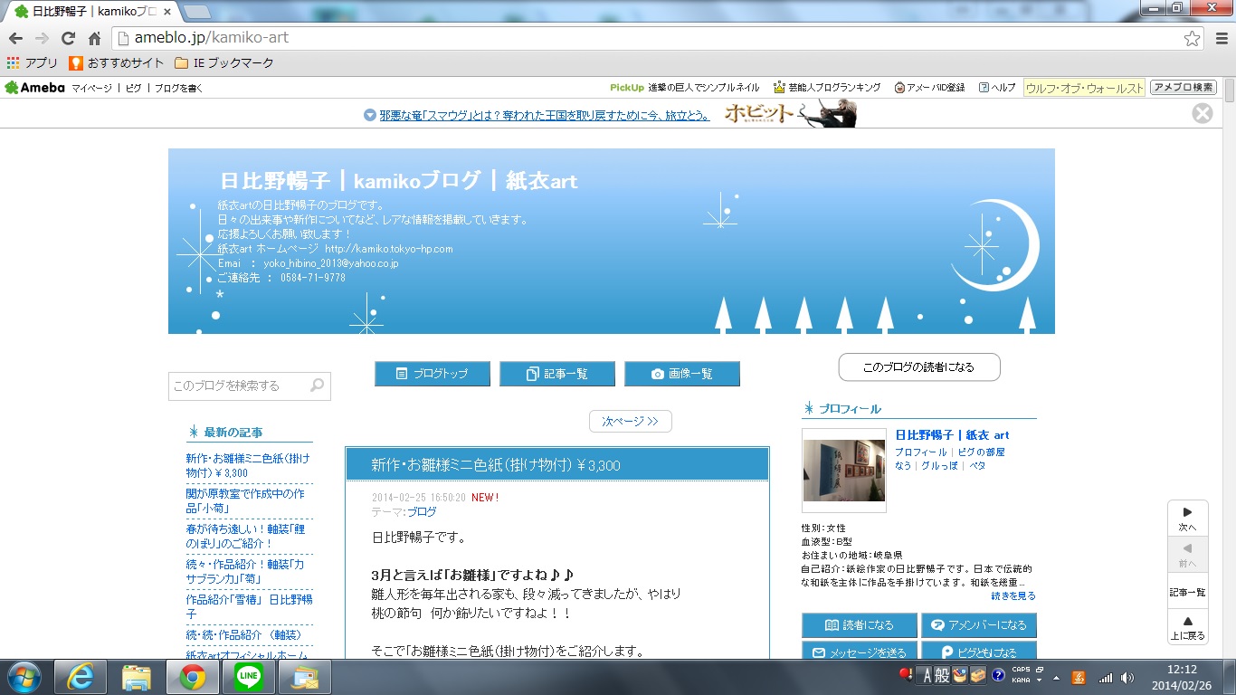Bookmark this page with the star icon
This screenshot has height=695, width=1236.
(x=1193, y=38)
